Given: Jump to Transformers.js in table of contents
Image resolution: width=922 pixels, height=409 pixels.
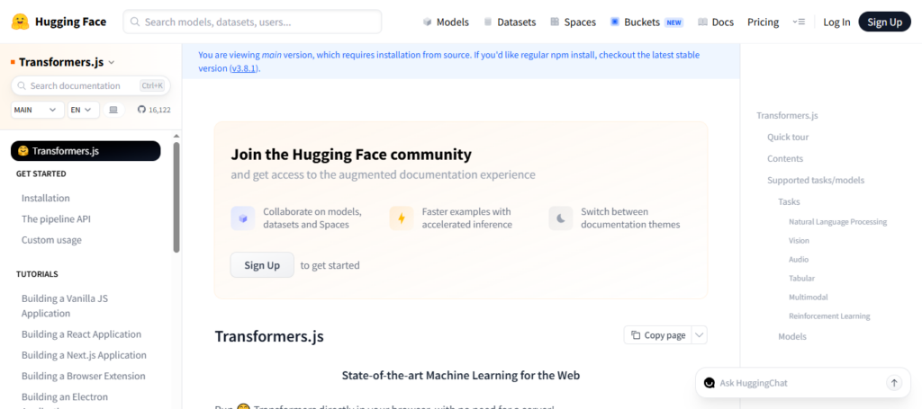Looking at the screenshot, I should 787,116.
